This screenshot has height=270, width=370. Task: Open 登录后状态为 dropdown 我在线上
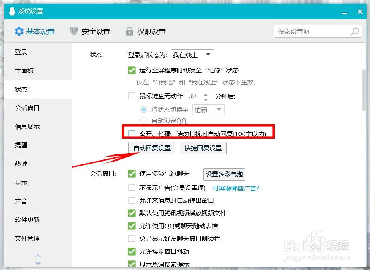192,55
